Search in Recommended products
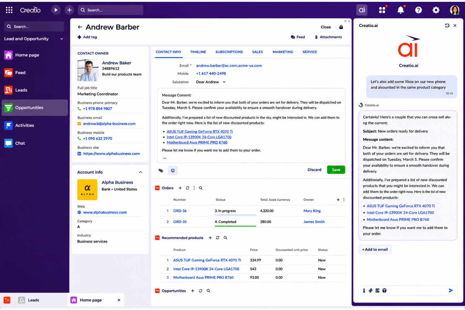This screenshot has width=465, height=310. coord(225,238)
